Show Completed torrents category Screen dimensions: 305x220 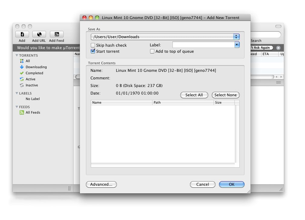[34, 73]
